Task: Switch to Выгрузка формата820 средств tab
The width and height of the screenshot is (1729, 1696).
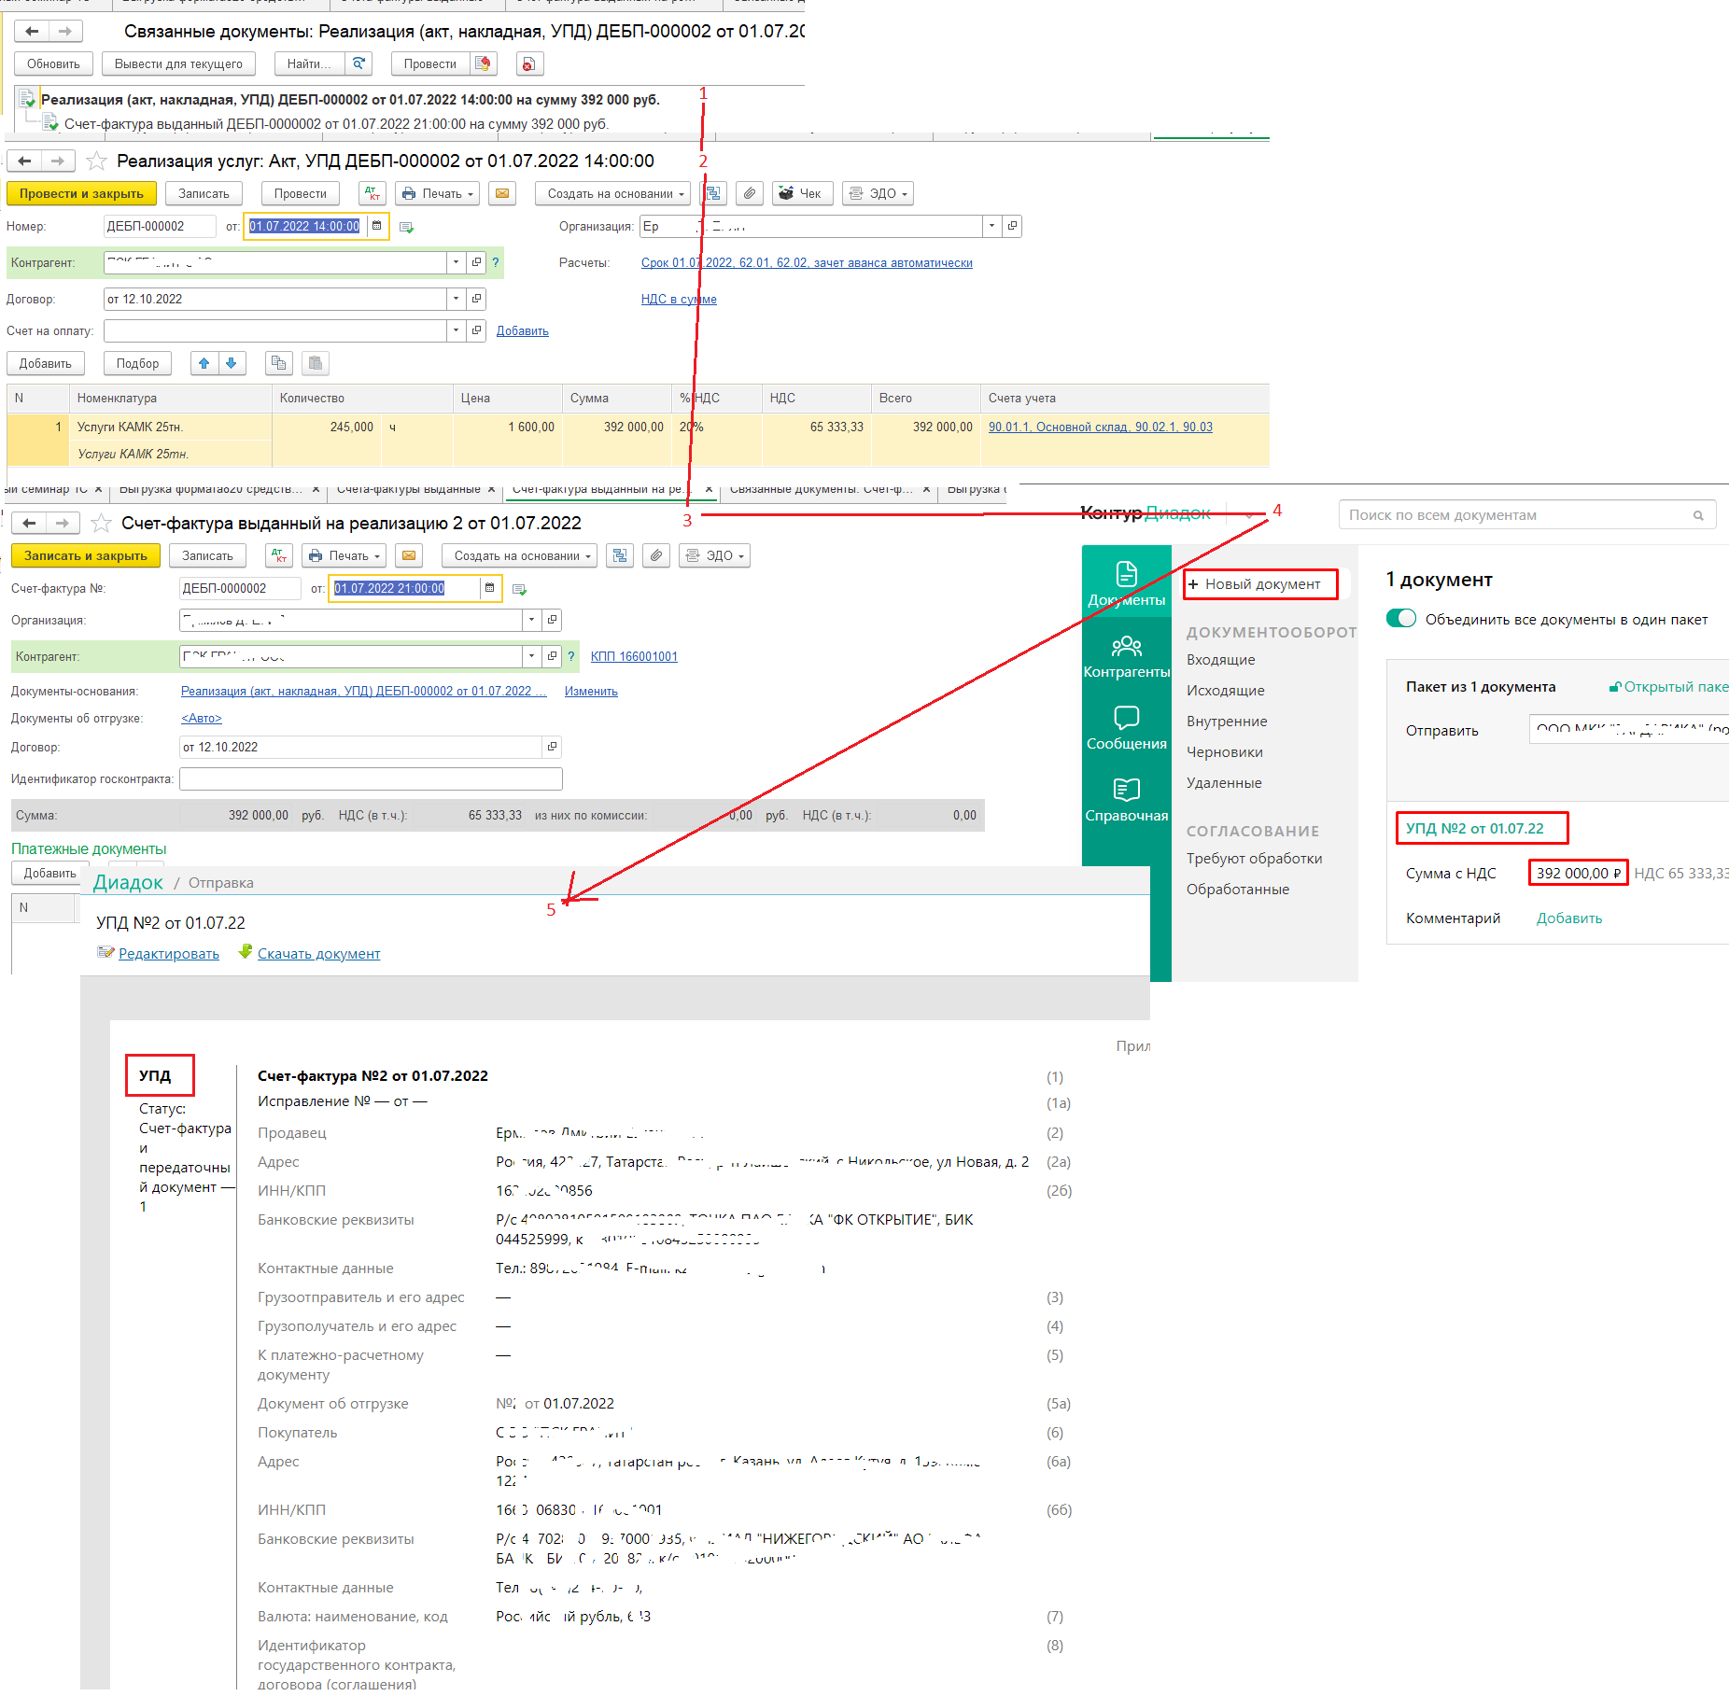Action: coord(211,489)
